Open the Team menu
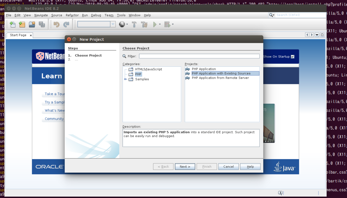The width and height of the screenshot is (347, 198). click(109, 15)
